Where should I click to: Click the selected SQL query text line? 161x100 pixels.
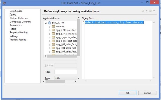tap(114, 22)
